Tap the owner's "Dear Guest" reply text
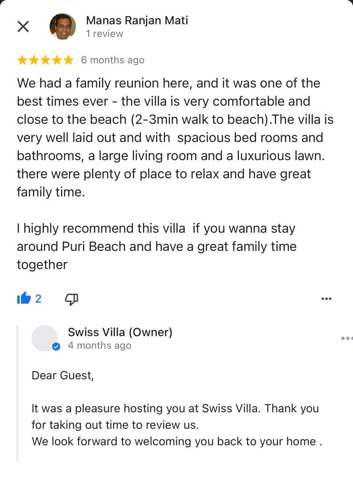The height and width of the screenshot is (488, 353). (x=62, y=376)
